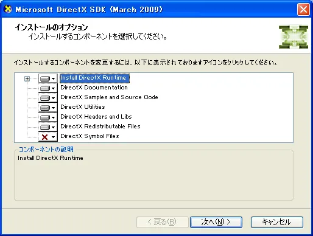Click the DirectX icon in title bar

coord(8,9)
